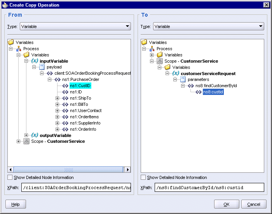Click the Process icon in the From tree

[x=19, y=49]
